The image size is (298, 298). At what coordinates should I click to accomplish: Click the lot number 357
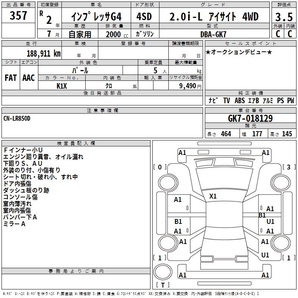[18, 15]
